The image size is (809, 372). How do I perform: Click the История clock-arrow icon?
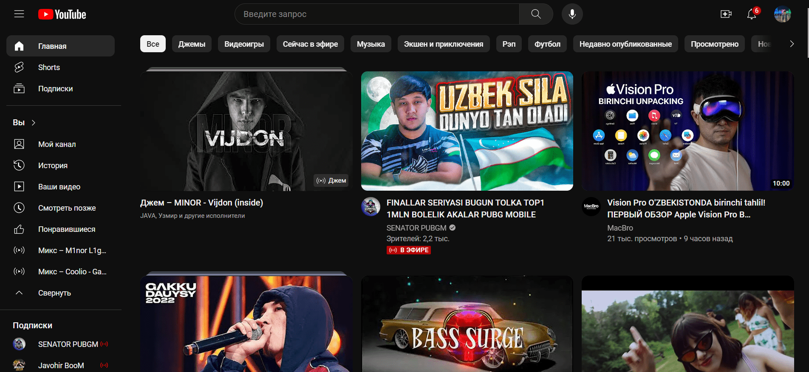pyautogui.click(x=19, y=165)
